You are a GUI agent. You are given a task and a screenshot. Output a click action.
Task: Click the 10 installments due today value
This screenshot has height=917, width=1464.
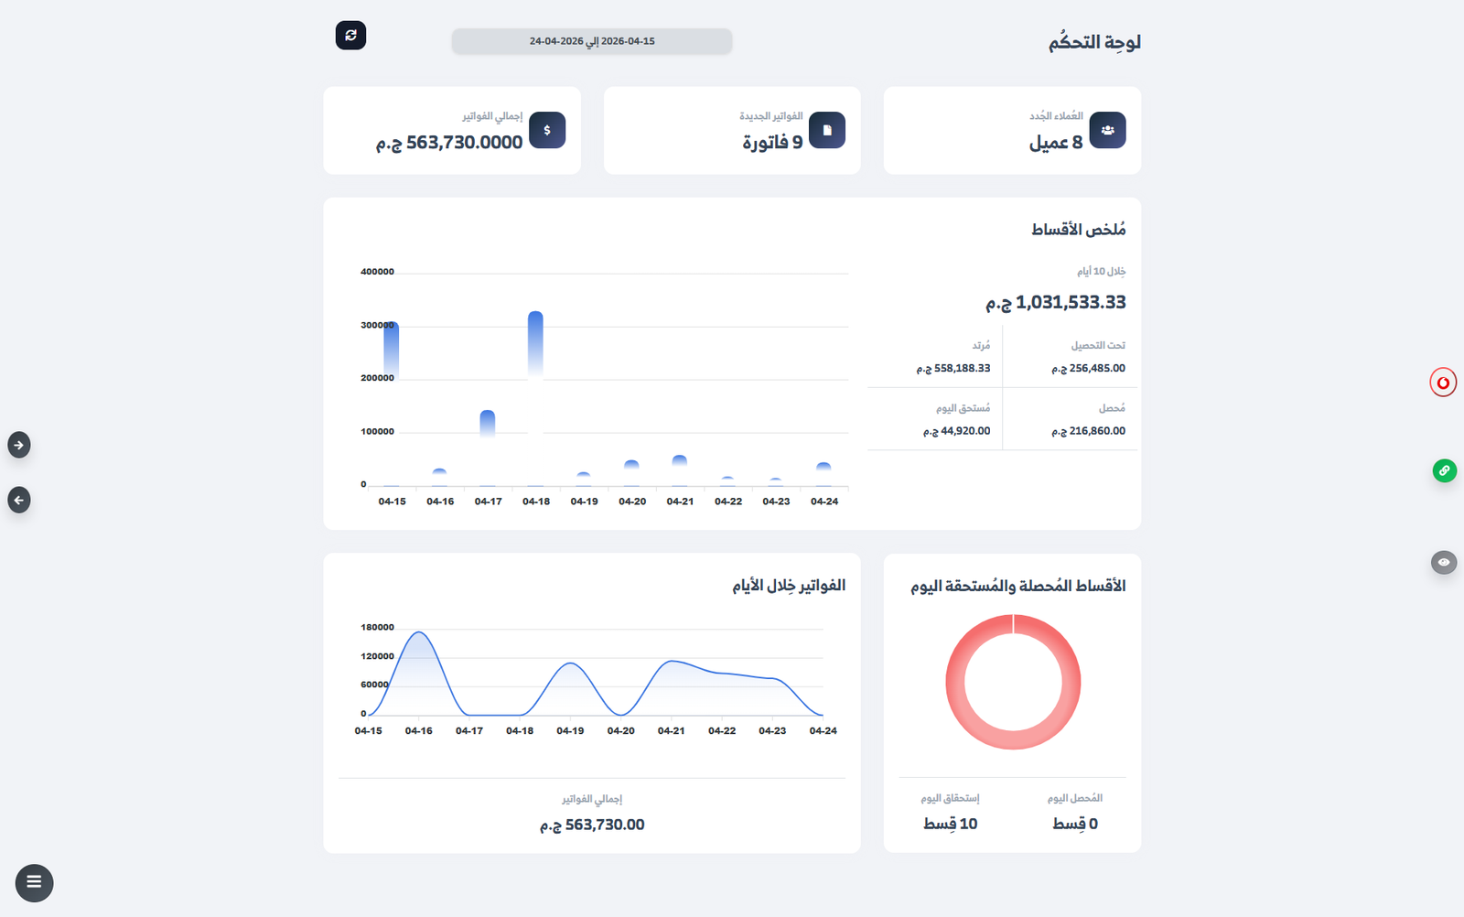950,824
